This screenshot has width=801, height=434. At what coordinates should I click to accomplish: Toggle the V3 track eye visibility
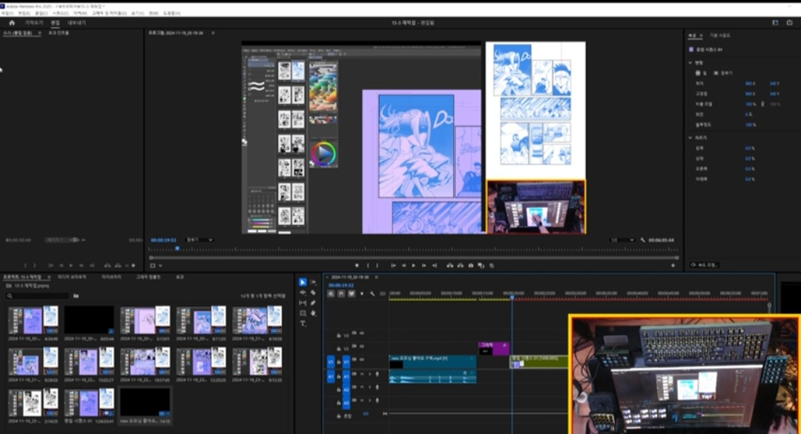(x=362, y=333)
